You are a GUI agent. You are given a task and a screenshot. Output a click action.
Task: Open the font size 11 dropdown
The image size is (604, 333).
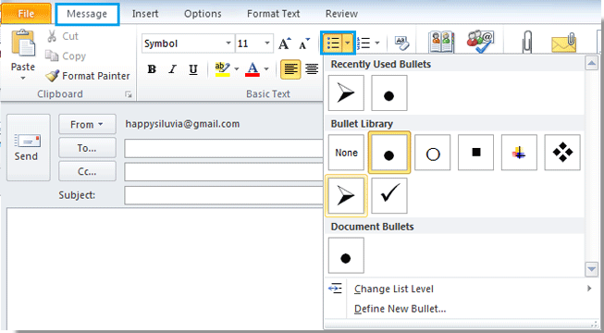point(267,43)
